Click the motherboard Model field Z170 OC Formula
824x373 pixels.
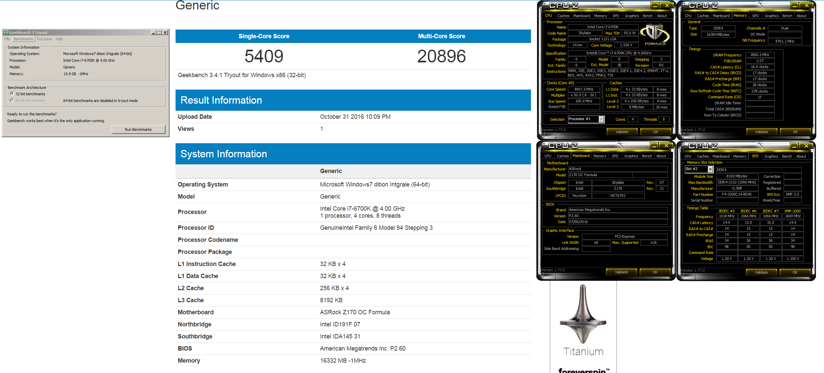tap(600, 175)
